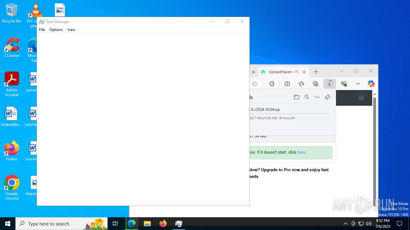Open a new tab in Edge
Screen dimensions: 410x230
(x=316, y=72)
